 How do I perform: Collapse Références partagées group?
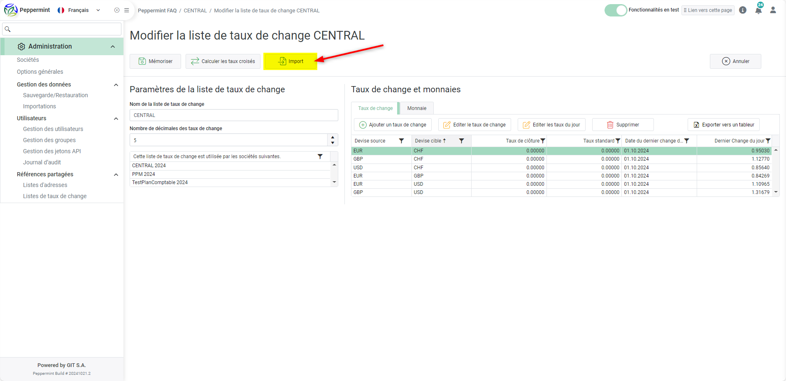[x=116, y=175]
